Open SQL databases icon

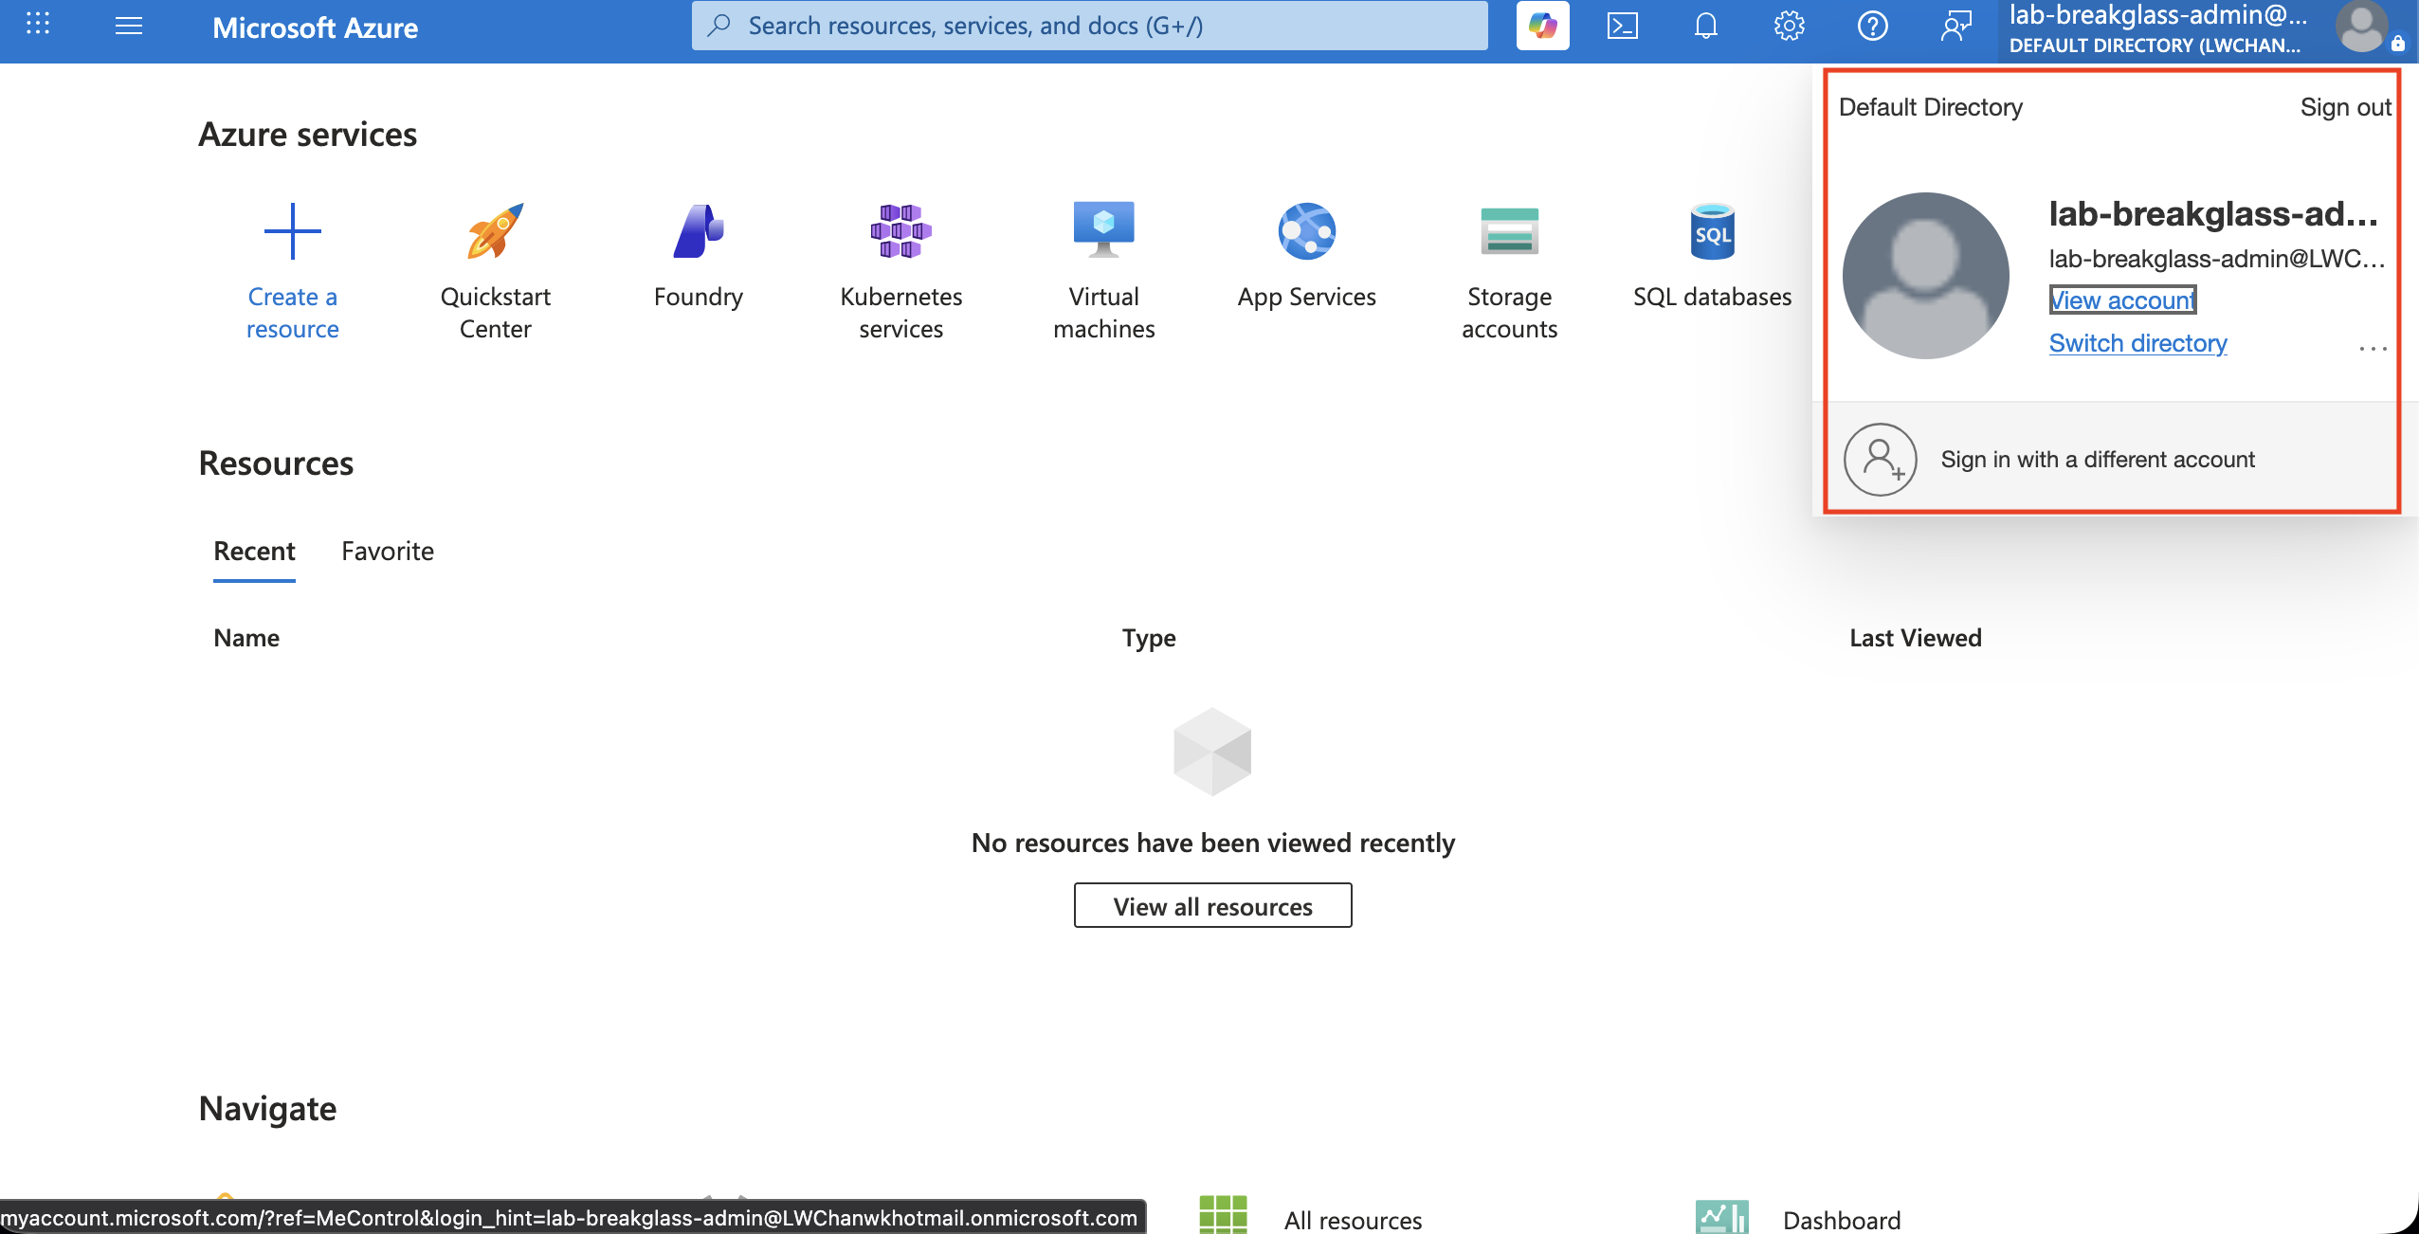point(1713,230)
